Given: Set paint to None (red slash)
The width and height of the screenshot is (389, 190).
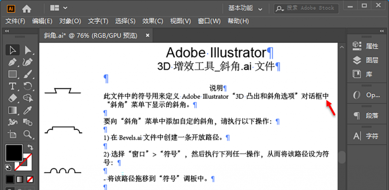Looking at the screenshot, I should click(30, 179).
